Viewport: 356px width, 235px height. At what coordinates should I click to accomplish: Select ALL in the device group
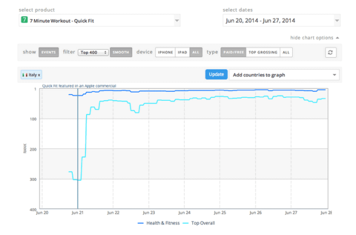(196, 52)
